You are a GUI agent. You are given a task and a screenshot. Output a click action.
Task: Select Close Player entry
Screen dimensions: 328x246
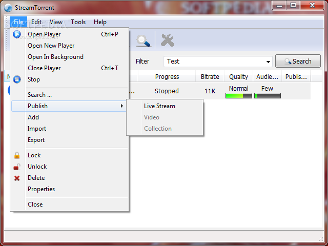click(70, 68)
